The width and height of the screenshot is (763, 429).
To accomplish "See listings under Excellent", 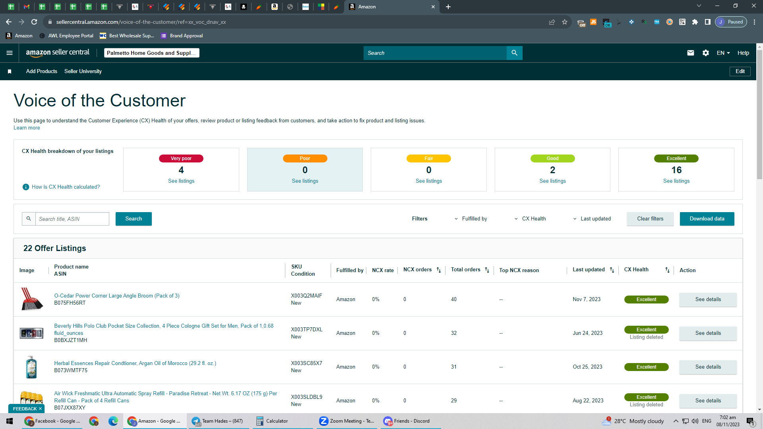I will [x=676, y=181].
